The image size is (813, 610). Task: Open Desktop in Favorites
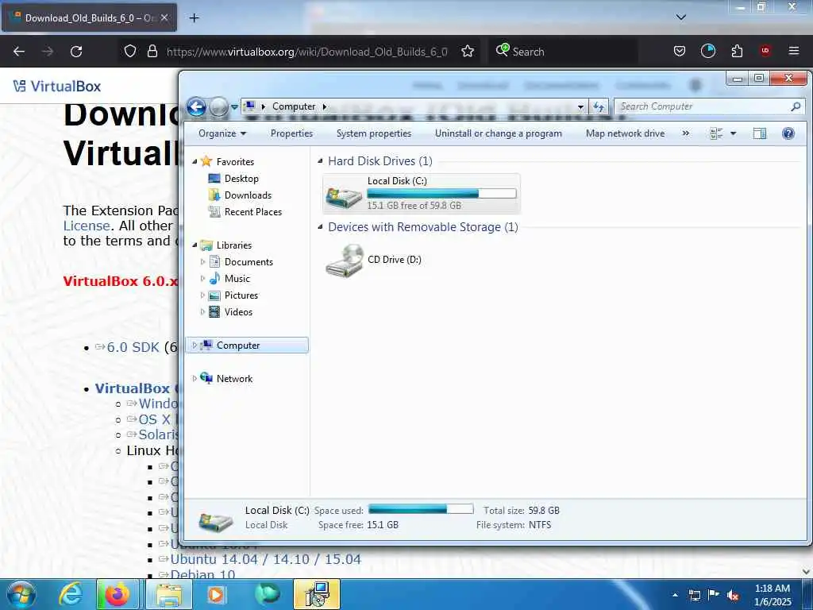pos(241,179)
